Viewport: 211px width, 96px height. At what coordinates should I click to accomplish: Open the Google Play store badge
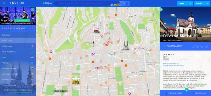point(47,3)
